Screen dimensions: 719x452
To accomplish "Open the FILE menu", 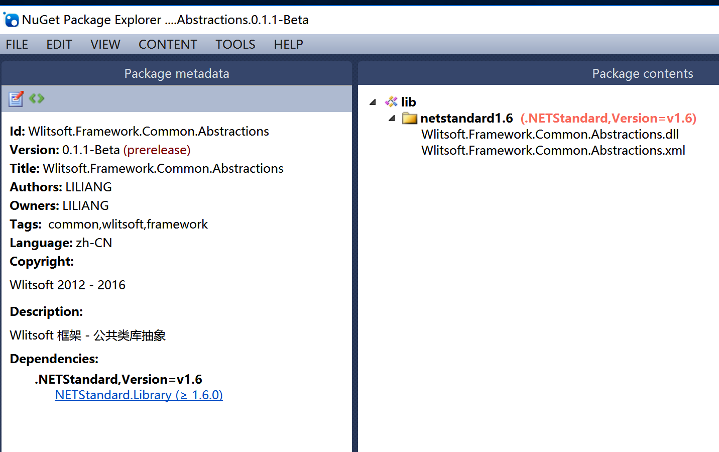I will pos(17,44).
